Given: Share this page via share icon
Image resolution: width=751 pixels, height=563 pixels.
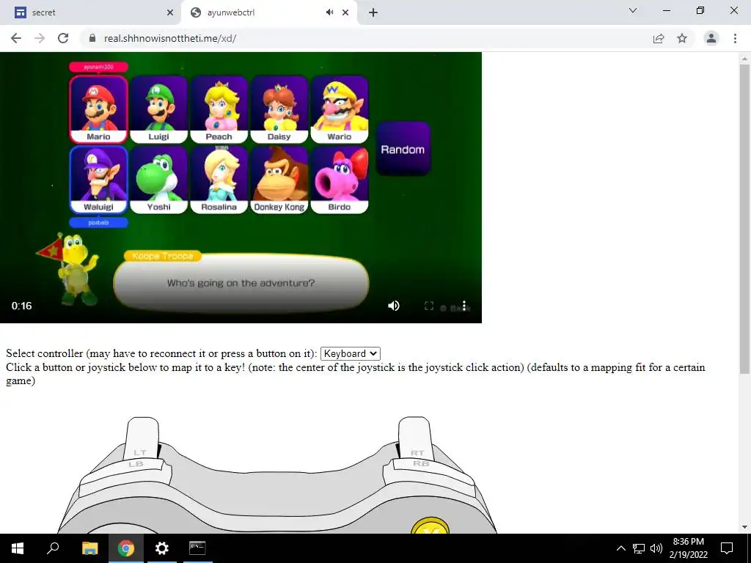Looking at the screenshot, I should (x=659, y=38).
